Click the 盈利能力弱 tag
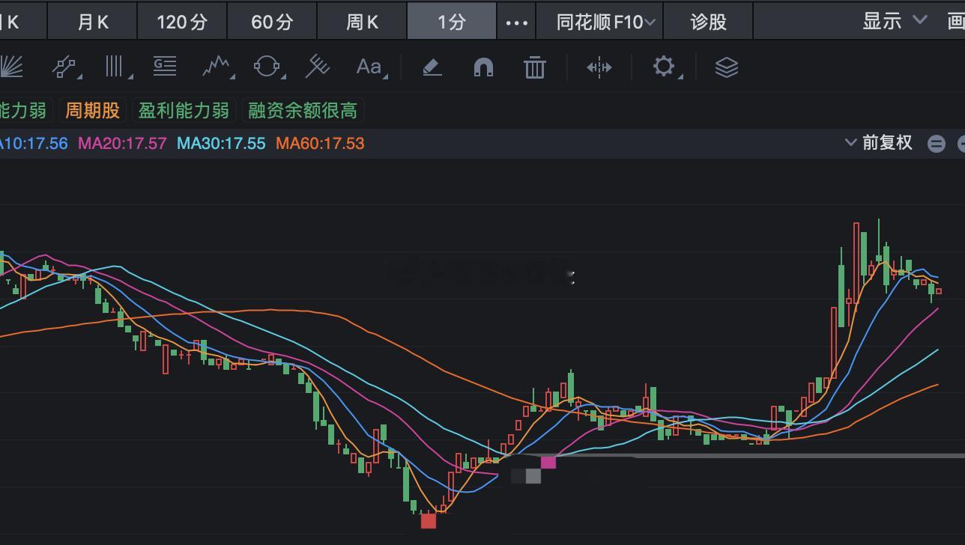Image resolution: width=965 pixels, height=545 pixels. (184, 111)
